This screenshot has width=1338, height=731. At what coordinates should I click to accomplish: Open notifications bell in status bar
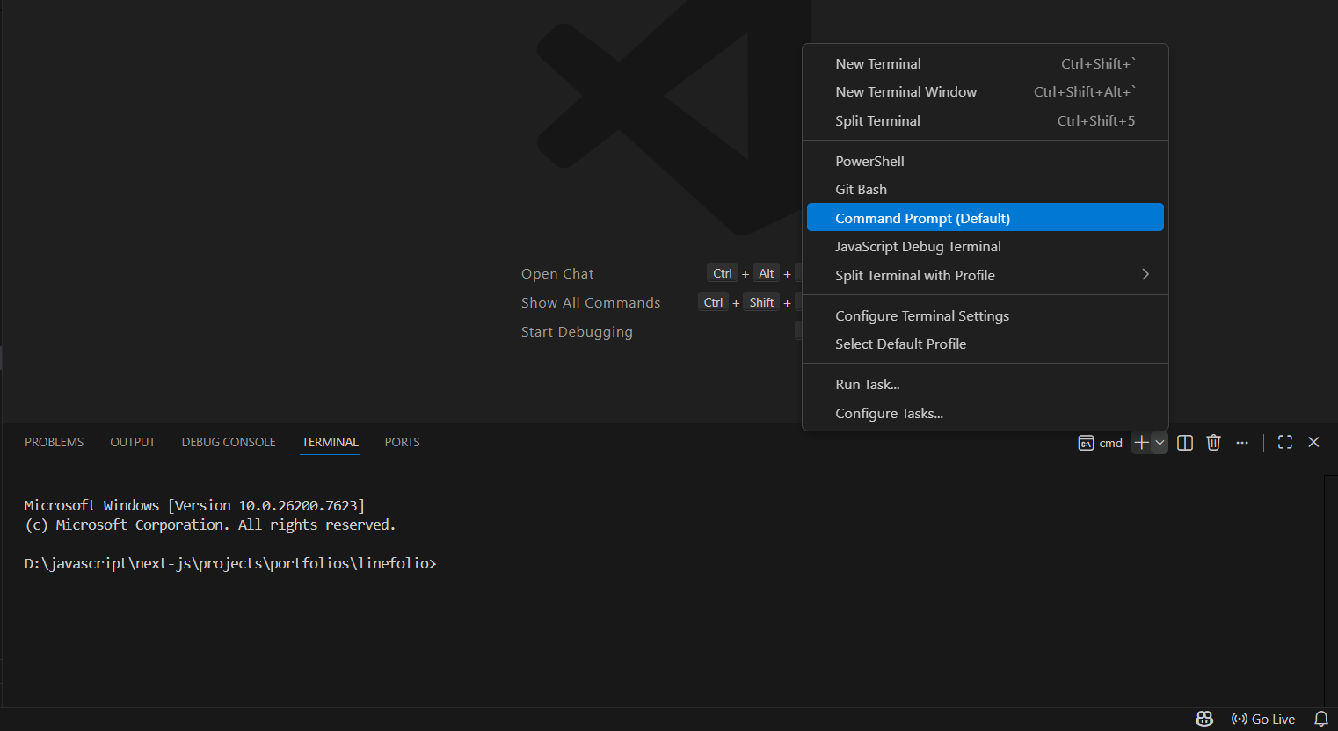click(x=1320, y=719)
